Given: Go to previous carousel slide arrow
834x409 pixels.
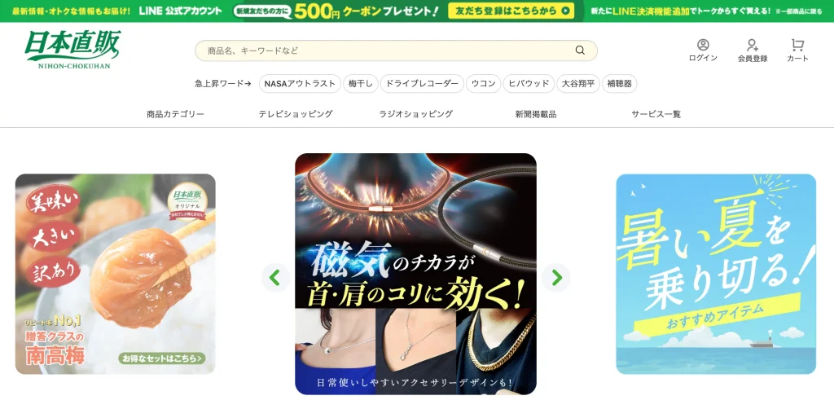Looking at the screenshot, I should click(x=275, y=278).
